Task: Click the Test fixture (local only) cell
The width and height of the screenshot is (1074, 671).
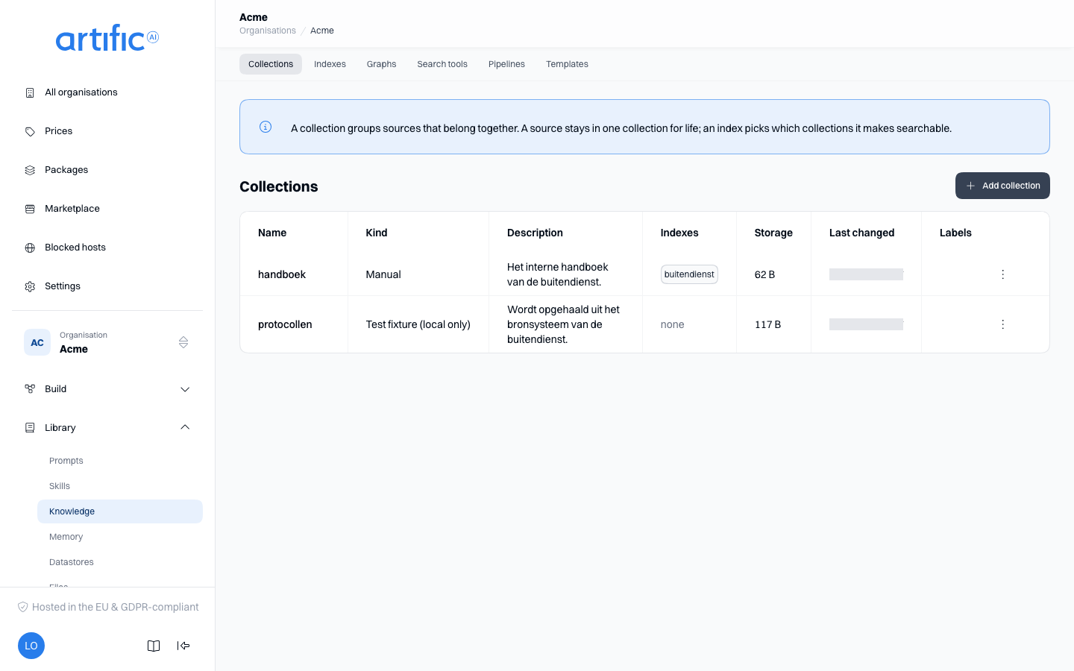Action: (418, 324)
